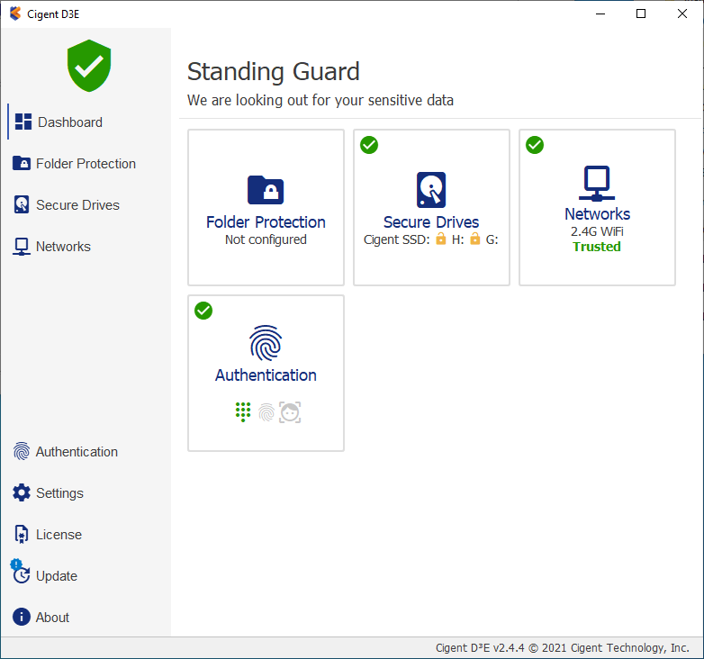
Task: Click the Settings gear icon
Action: pyautogui.click(x=22, y=492)
